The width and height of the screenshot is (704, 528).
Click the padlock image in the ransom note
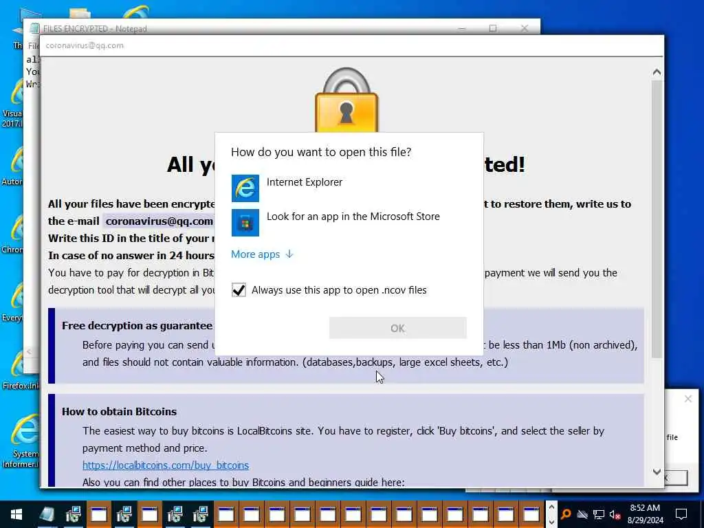point(346,100)
